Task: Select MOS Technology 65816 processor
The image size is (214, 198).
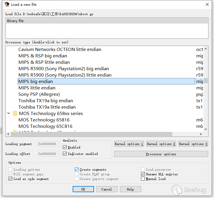Action: pos(44,120)
